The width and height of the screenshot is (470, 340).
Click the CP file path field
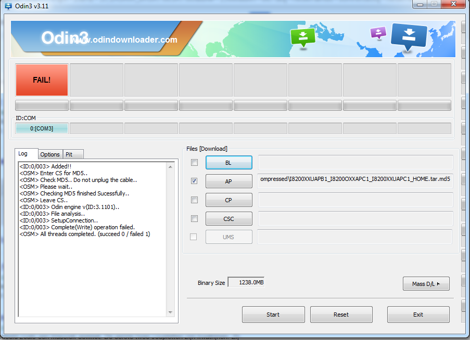(x=355, y=200)
